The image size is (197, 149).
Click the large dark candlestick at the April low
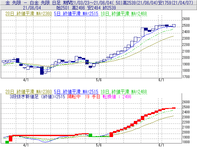(x=42, y=71)
